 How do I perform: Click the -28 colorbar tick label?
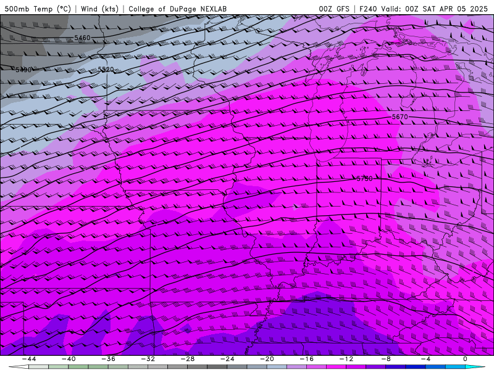[188, 359]
